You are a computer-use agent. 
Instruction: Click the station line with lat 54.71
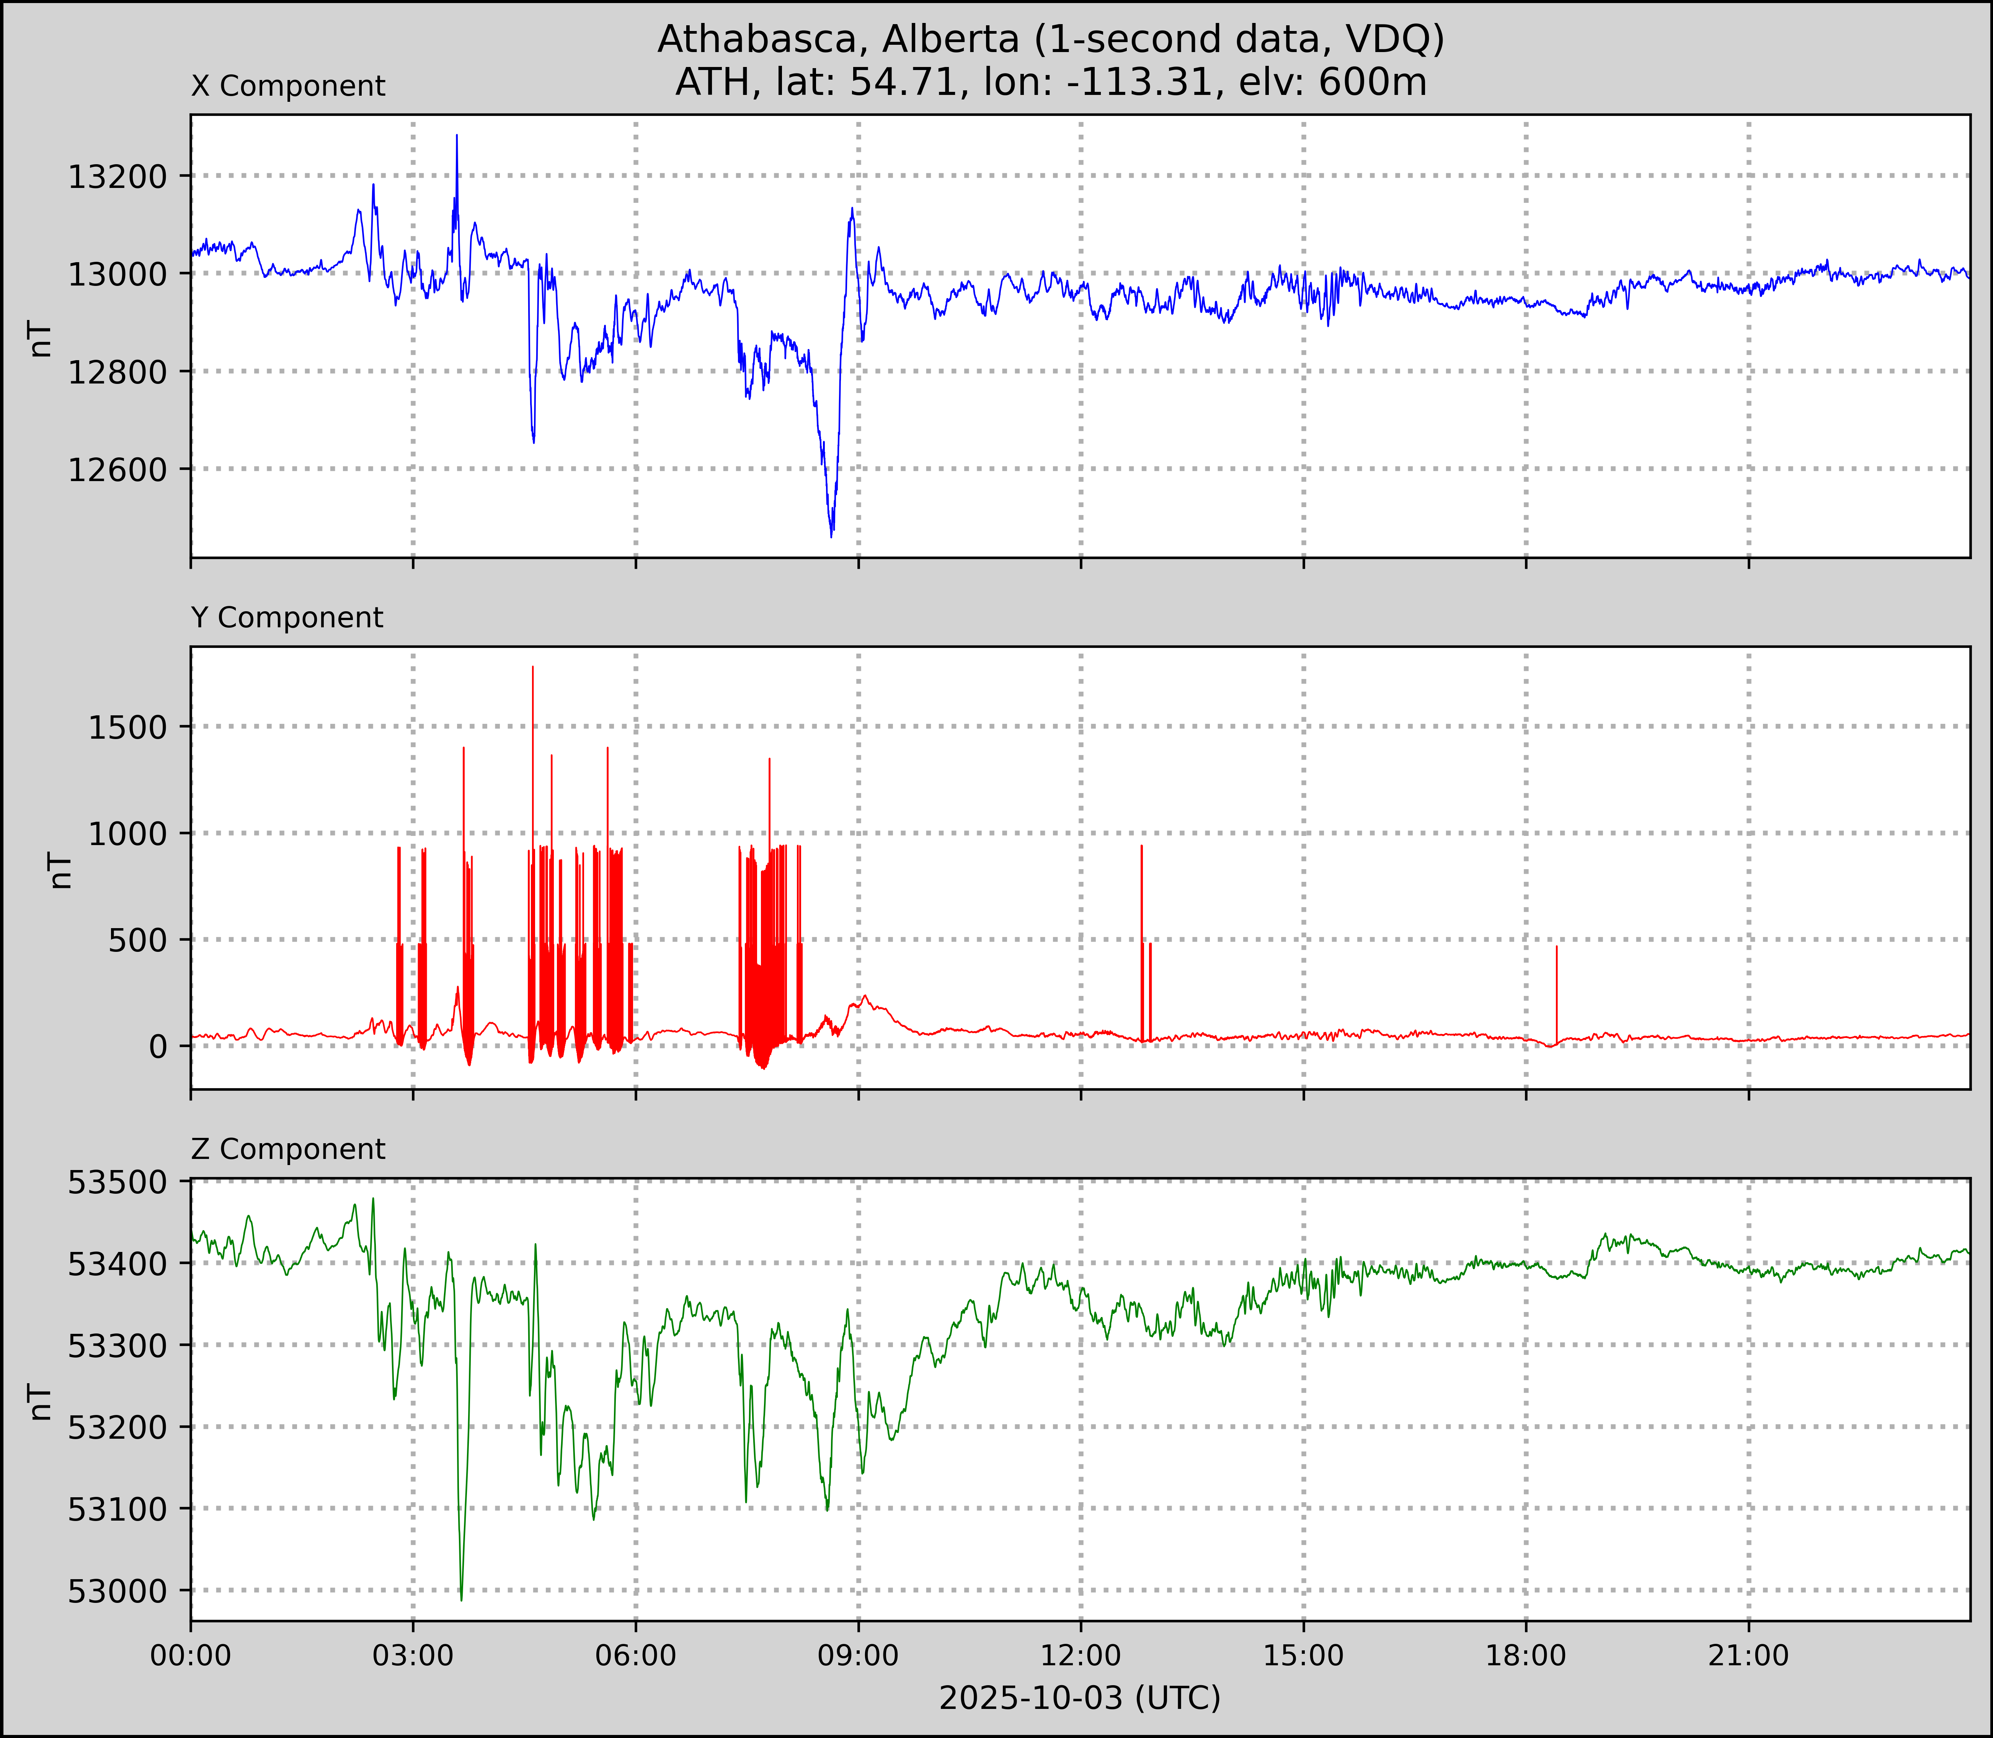1050,82
